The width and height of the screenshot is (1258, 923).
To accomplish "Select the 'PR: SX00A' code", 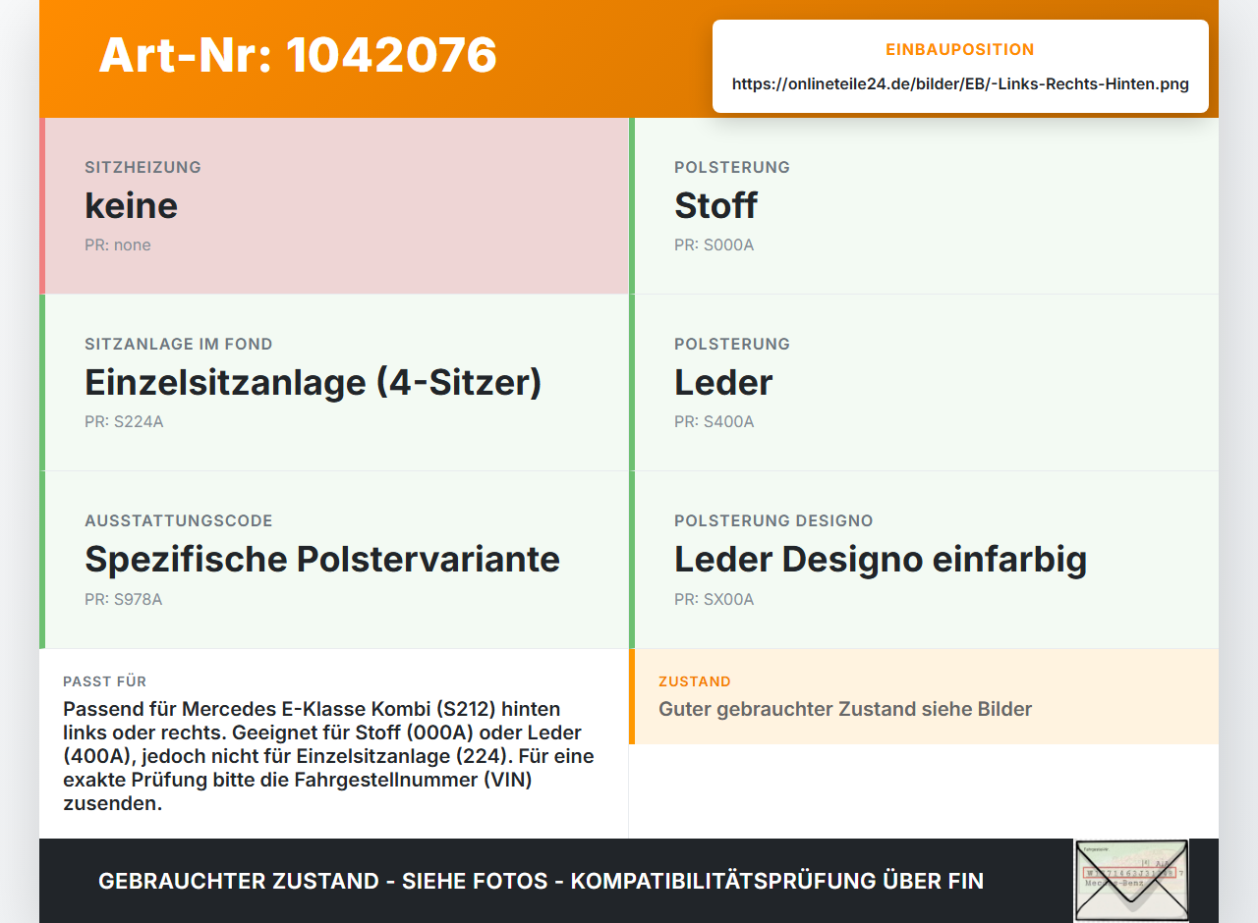I will click(715, 599).
